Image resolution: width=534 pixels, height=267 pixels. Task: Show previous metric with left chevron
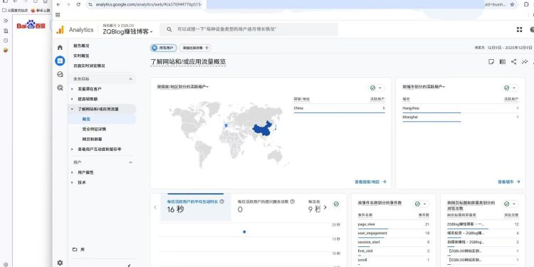pos(155,207)
